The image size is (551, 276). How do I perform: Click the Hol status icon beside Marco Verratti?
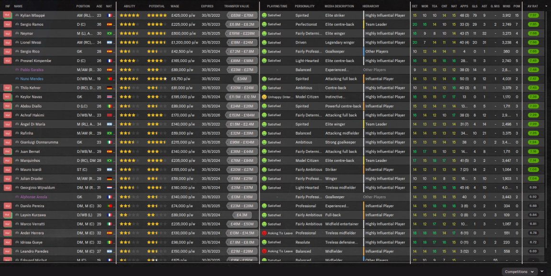7,224
